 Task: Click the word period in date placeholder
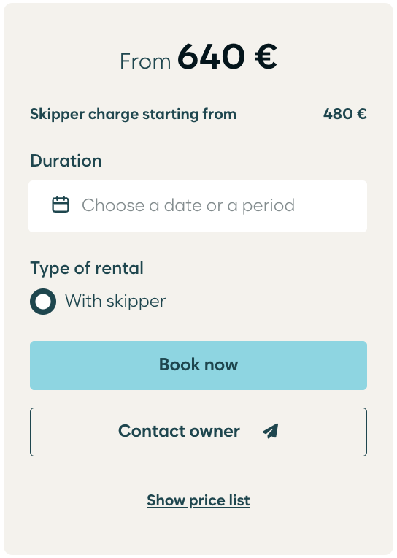tap(269, 206)
